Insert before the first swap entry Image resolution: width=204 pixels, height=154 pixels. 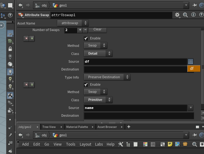tap(32, 38)
